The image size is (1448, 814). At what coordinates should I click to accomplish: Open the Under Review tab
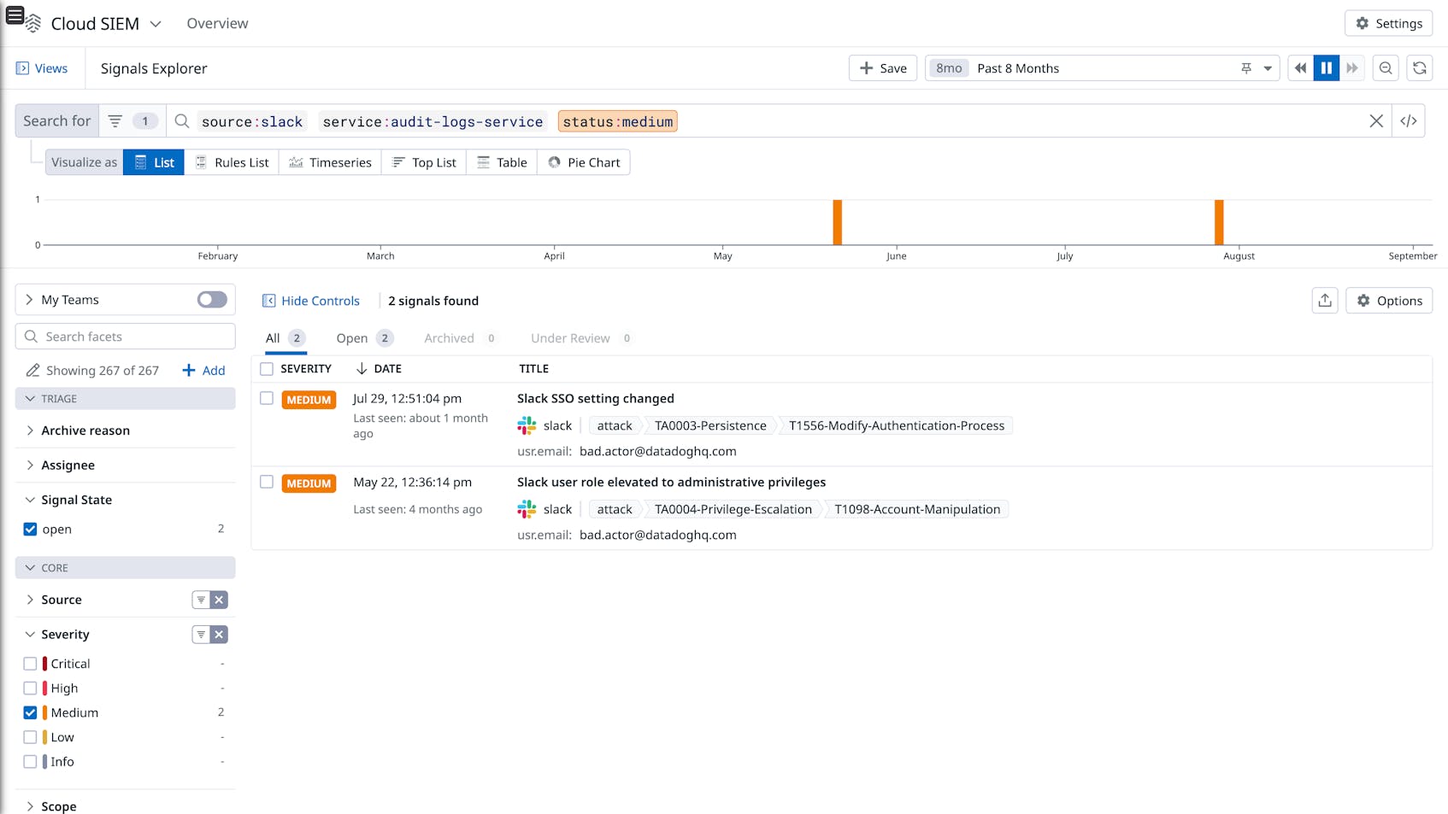coord(570,337)
